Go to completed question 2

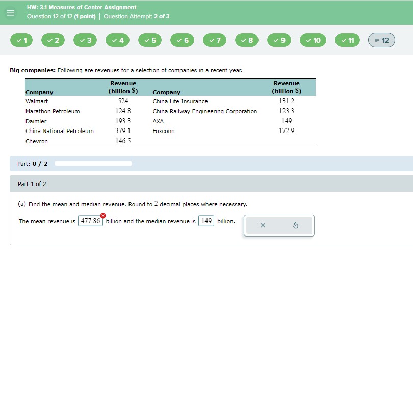tap(53, 40)
